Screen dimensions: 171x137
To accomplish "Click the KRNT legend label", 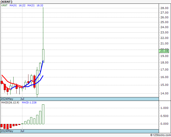I will pyautogui.click(x=4, y=6).
